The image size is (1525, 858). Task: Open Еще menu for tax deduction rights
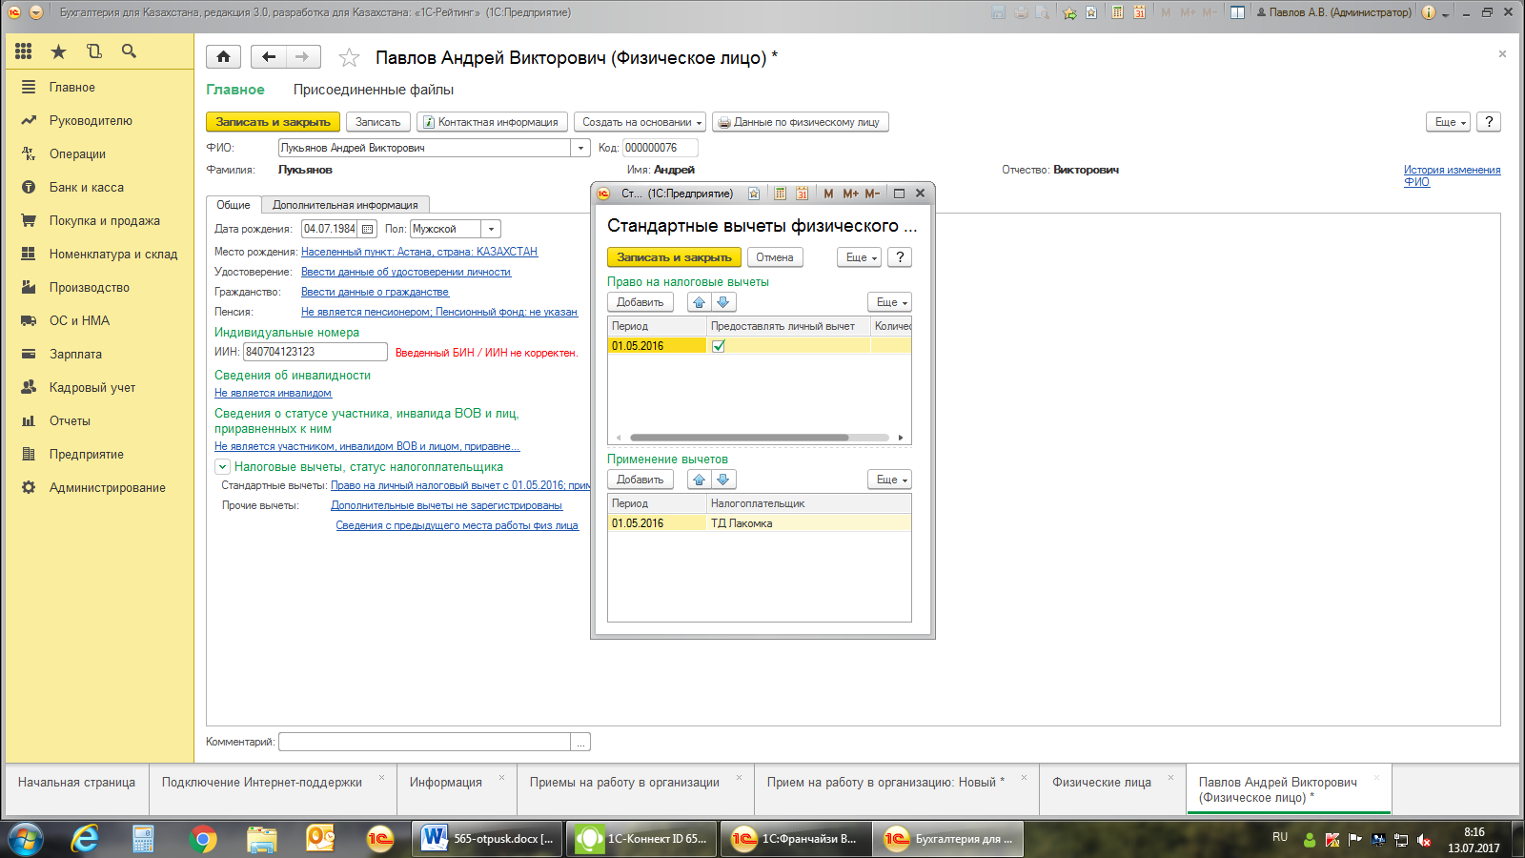[x=890, y=302]
